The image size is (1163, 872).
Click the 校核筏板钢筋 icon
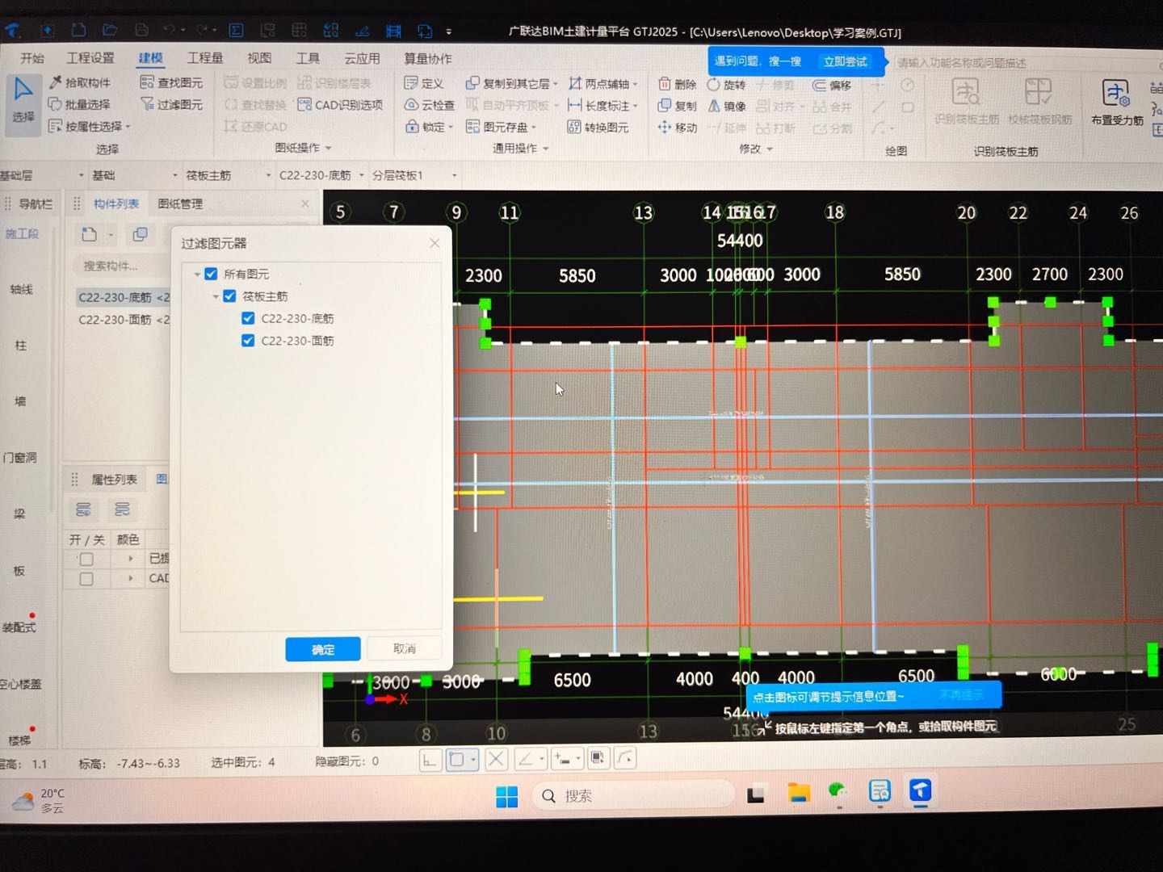1039,101
